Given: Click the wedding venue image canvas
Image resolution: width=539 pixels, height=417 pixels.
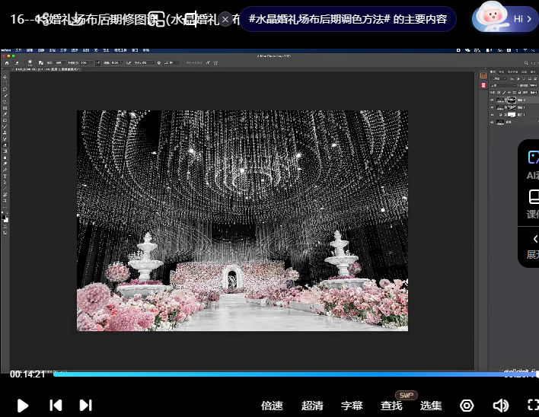Looking at the screenshot, I should pos(242,221).
